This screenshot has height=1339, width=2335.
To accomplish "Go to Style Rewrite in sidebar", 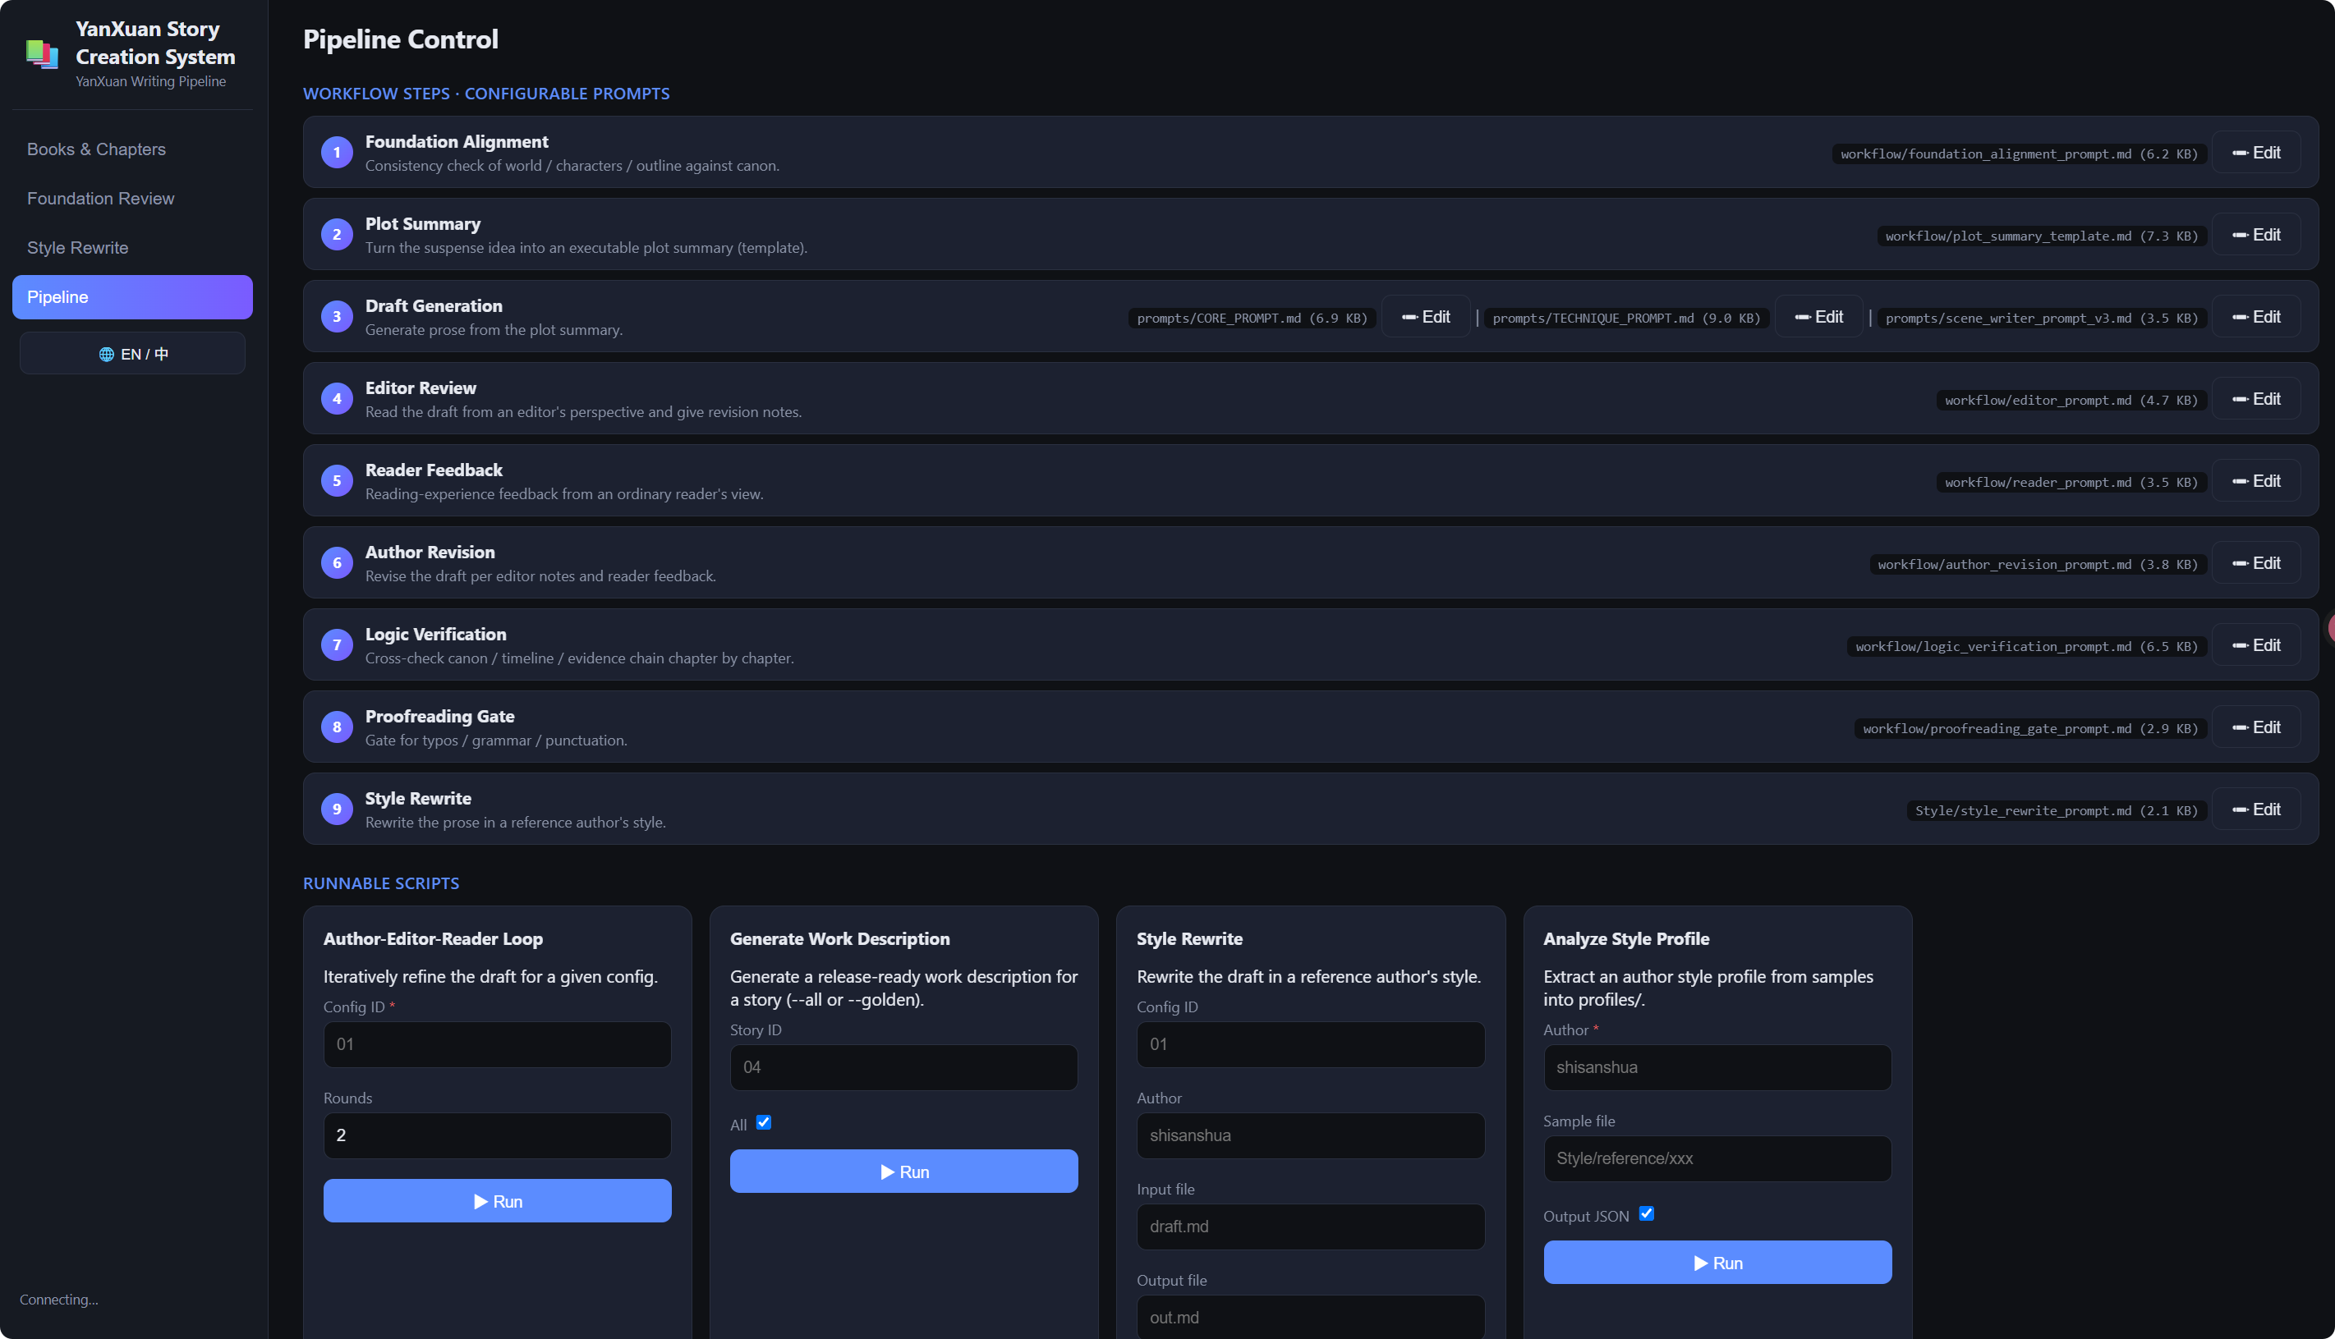I will coord(132,247).
